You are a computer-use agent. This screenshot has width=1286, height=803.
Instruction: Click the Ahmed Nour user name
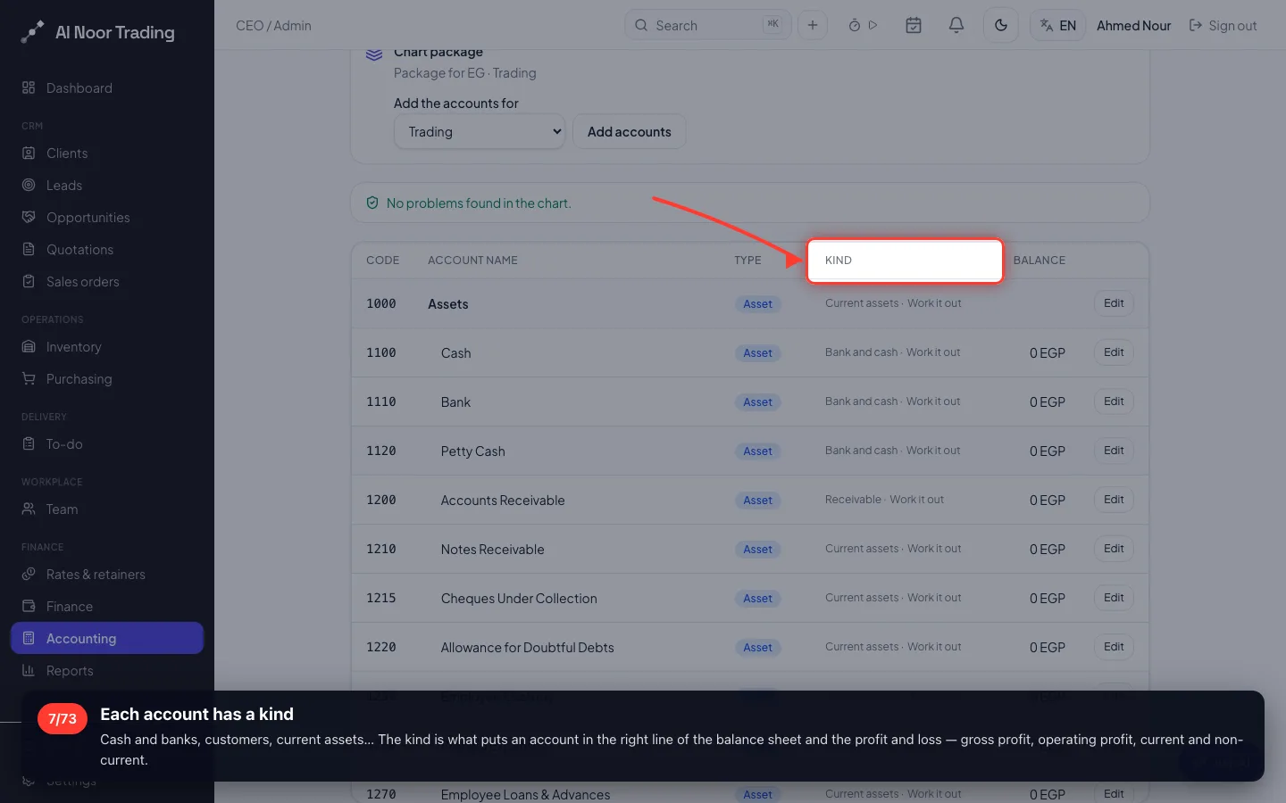click(x=1133, y=25)
